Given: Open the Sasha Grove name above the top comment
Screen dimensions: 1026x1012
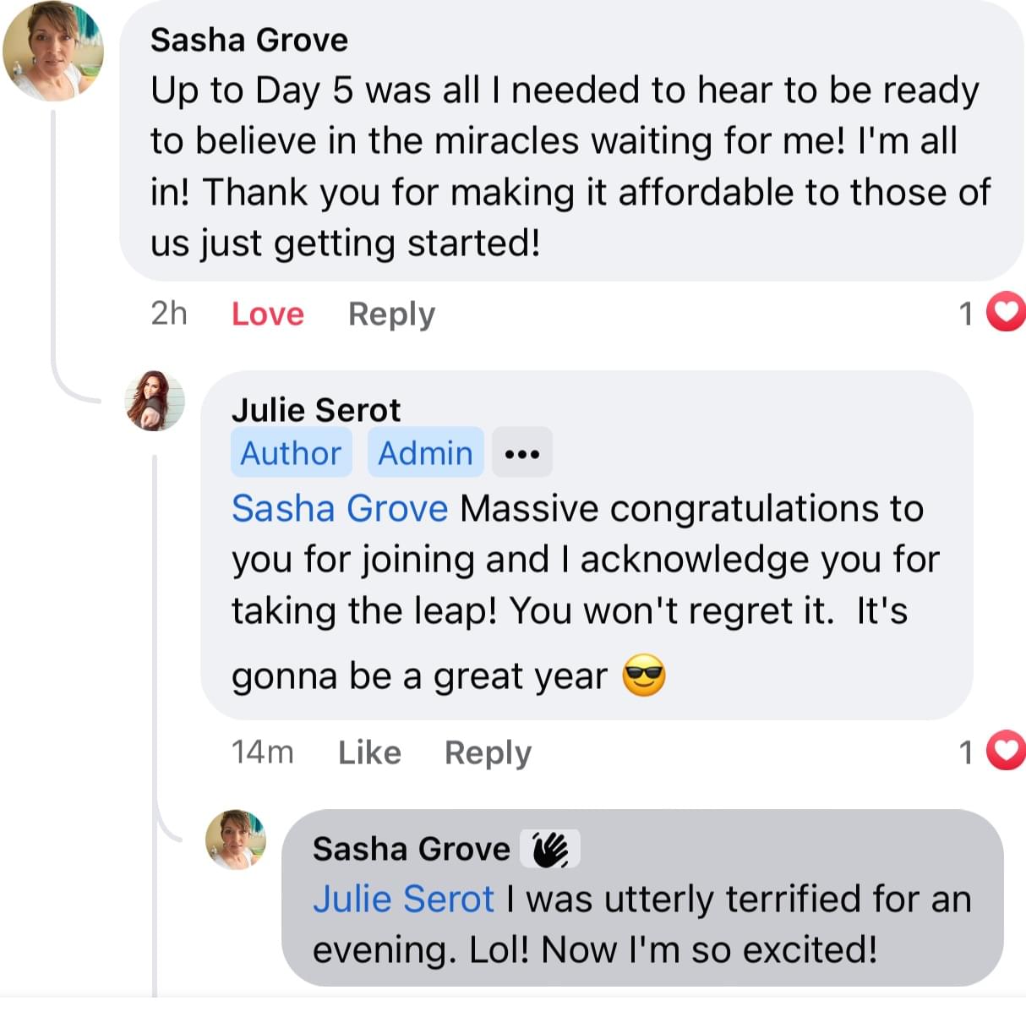Looking at the screenshot, I should tap(249, 40).
